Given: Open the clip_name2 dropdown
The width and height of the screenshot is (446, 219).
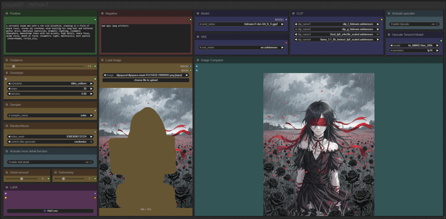Looking at the screenshot, I should pos(337,30).
